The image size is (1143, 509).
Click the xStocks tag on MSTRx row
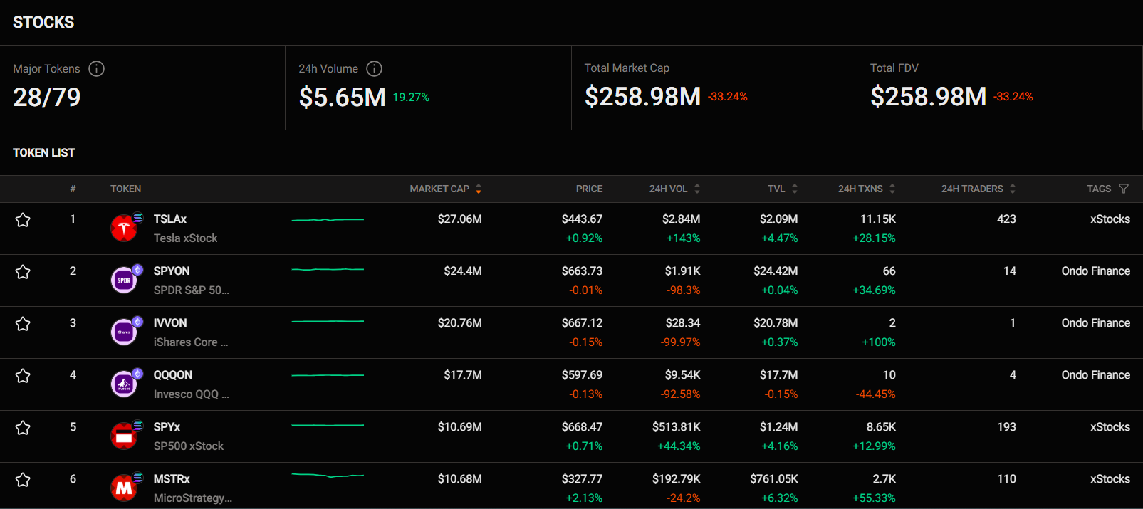1110,479
